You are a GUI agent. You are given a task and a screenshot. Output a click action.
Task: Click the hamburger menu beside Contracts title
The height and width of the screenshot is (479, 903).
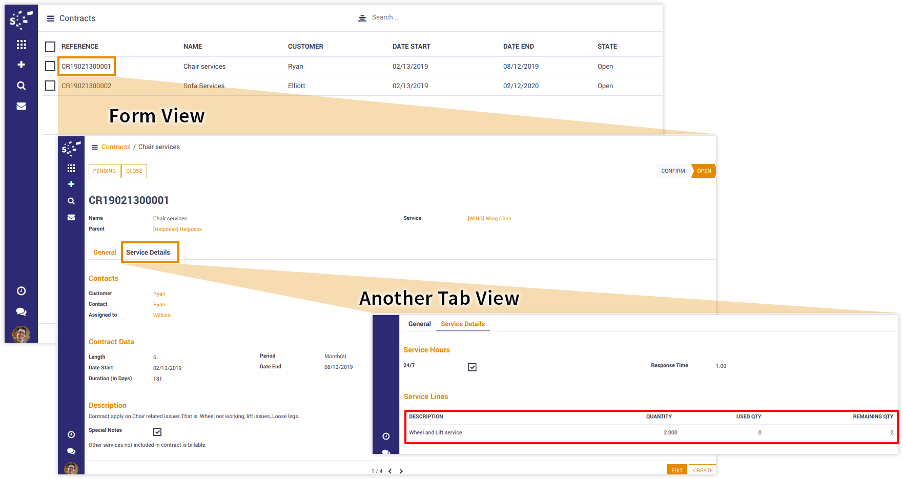(x=51, y=18)
